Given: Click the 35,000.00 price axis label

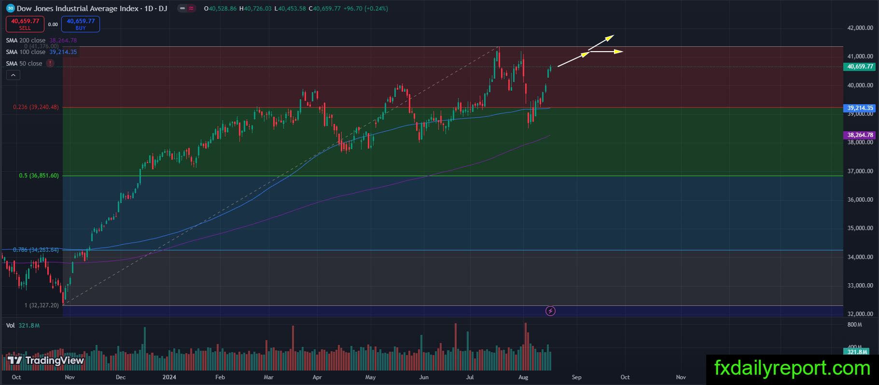Looking at the screenshot, I should pos(860,228).
